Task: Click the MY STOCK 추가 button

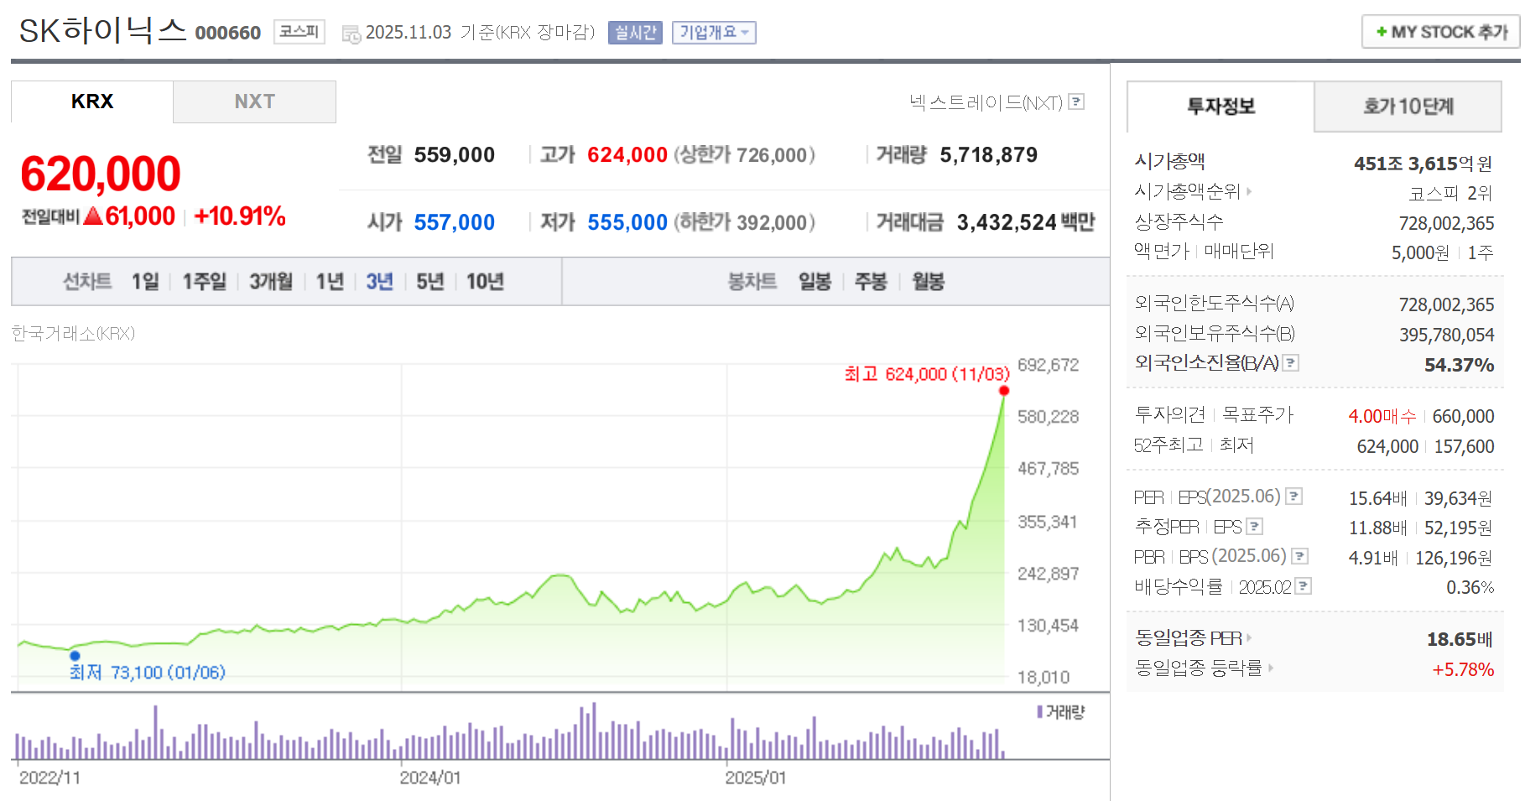Action: point(1440,32)
